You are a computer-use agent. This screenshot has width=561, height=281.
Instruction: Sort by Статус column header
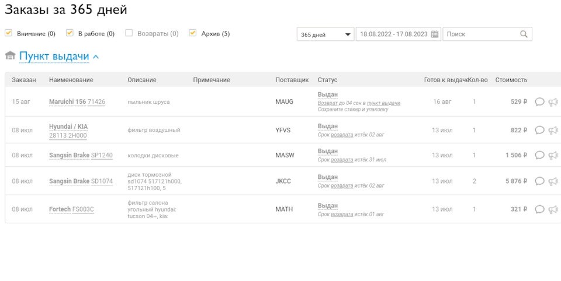pos(327,80)
